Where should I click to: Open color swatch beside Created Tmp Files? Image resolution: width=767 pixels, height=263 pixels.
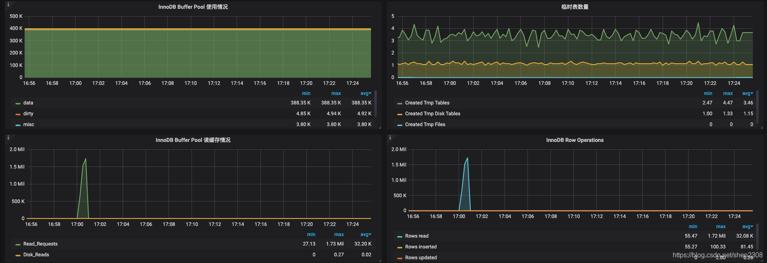[x=400, y=125]
